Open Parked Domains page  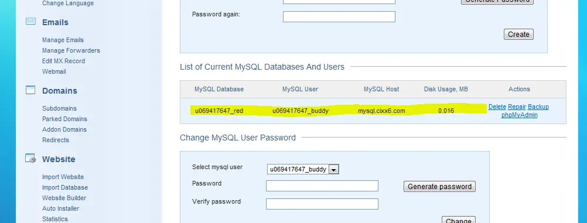[65, 119]
